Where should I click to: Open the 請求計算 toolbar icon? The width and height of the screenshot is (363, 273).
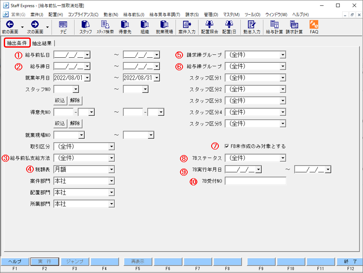tap(294, 27)
